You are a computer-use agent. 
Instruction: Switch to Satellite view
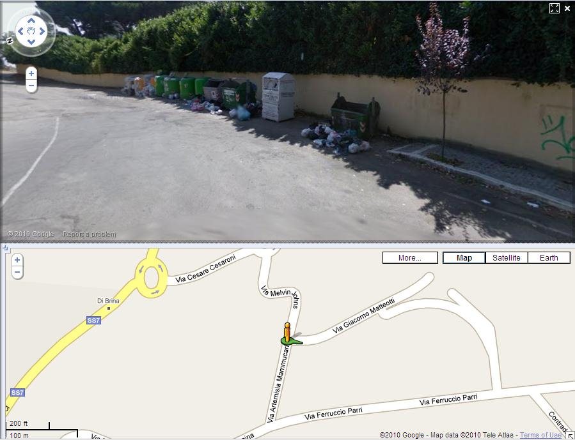click(x=507, y=258)
